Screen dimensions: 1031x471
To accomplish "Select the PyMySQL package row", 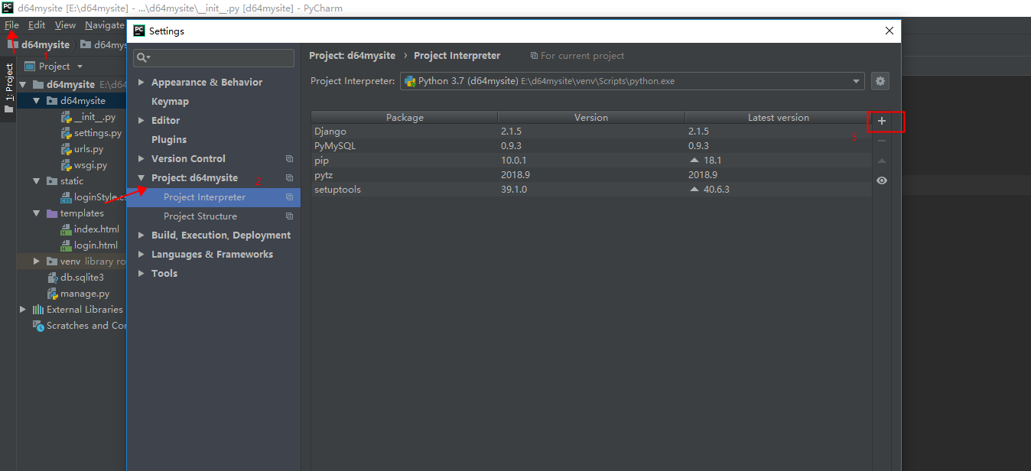I will pyautogui.click(x=591, y=145).
